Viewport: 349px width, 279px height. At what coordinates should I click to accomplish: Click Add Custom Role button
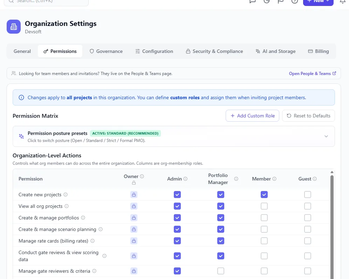pyautogui.click(x=252, y=116)
